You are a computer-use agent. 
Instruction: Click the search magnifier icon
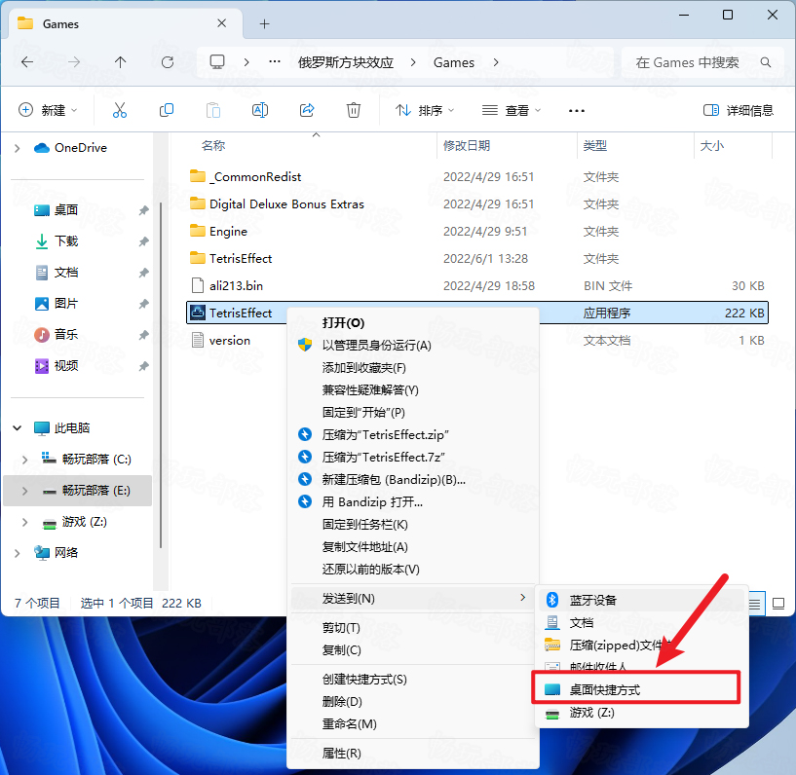click(x=766, y=62)
